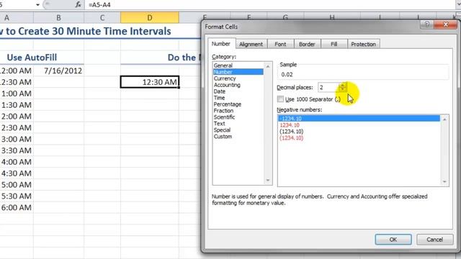Select Text in the Category list
461x259 pixels.
pyautogui.click(x=238, y=123)
